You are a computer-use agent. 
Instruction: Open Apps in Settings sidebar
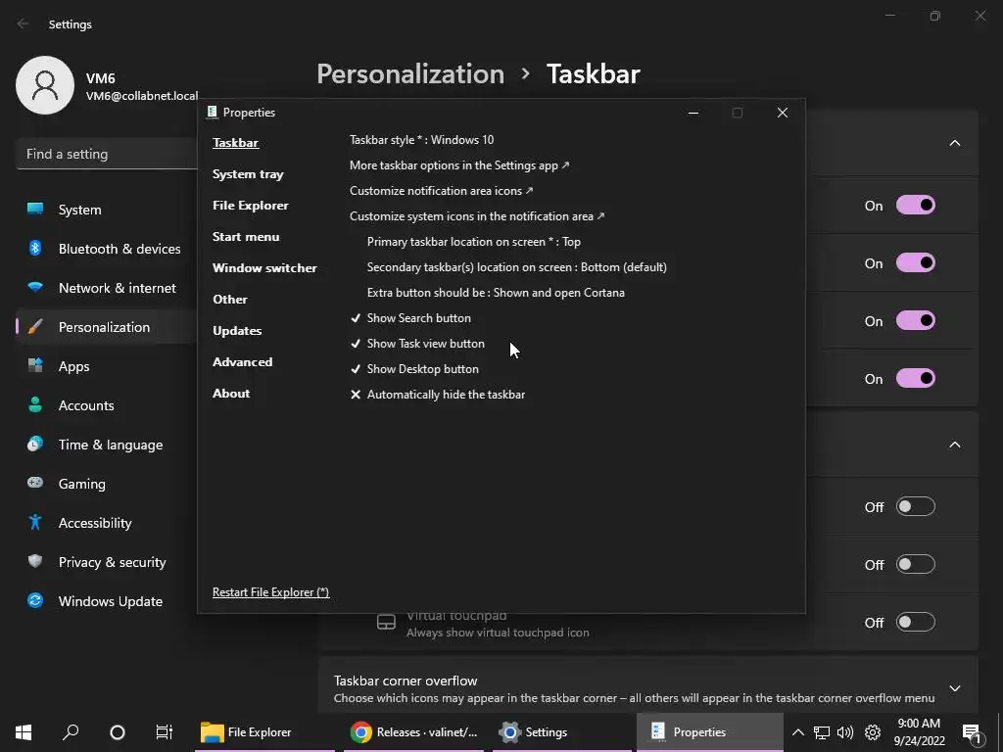[106, 366]
